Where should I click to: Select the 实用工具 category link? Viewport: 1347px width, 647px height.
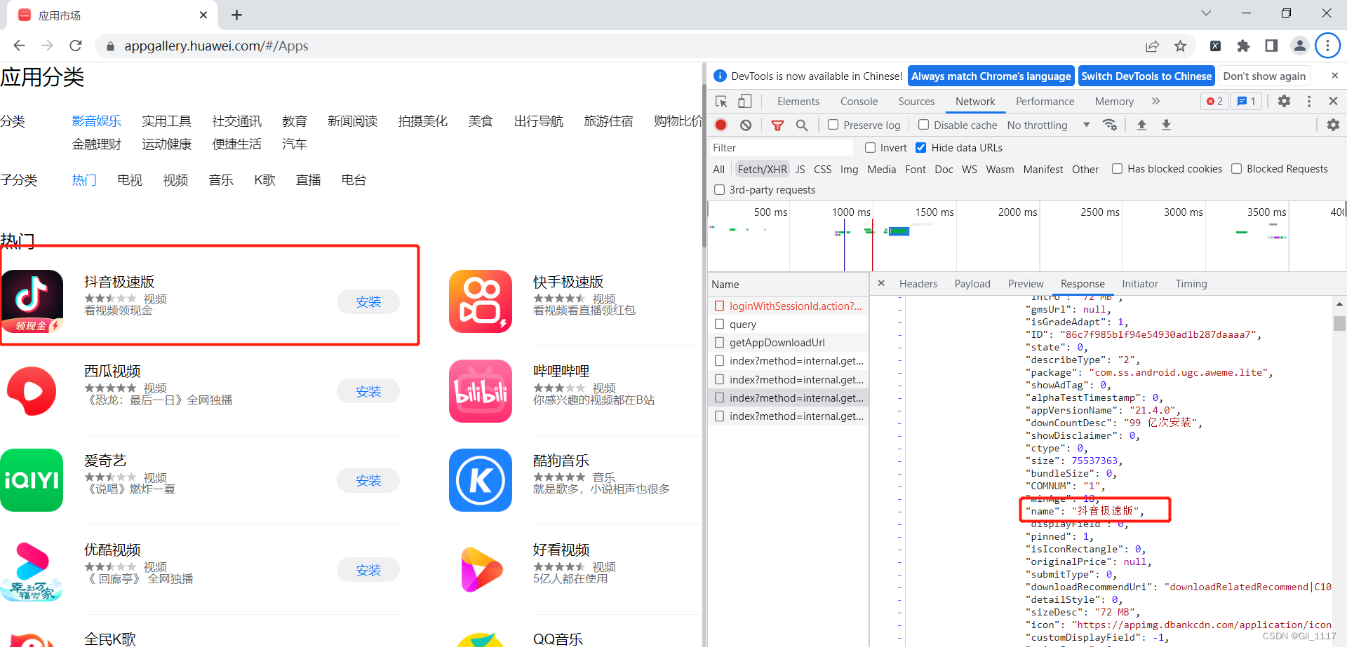pyautogui.click(x=166, y=121)
